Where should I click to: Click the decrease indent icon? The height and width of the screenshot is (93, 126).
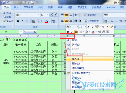[x=76, y=21]
